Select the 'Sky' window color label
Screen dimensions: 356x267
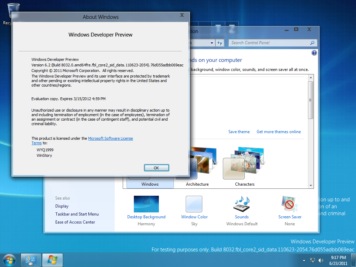[194, 224]
